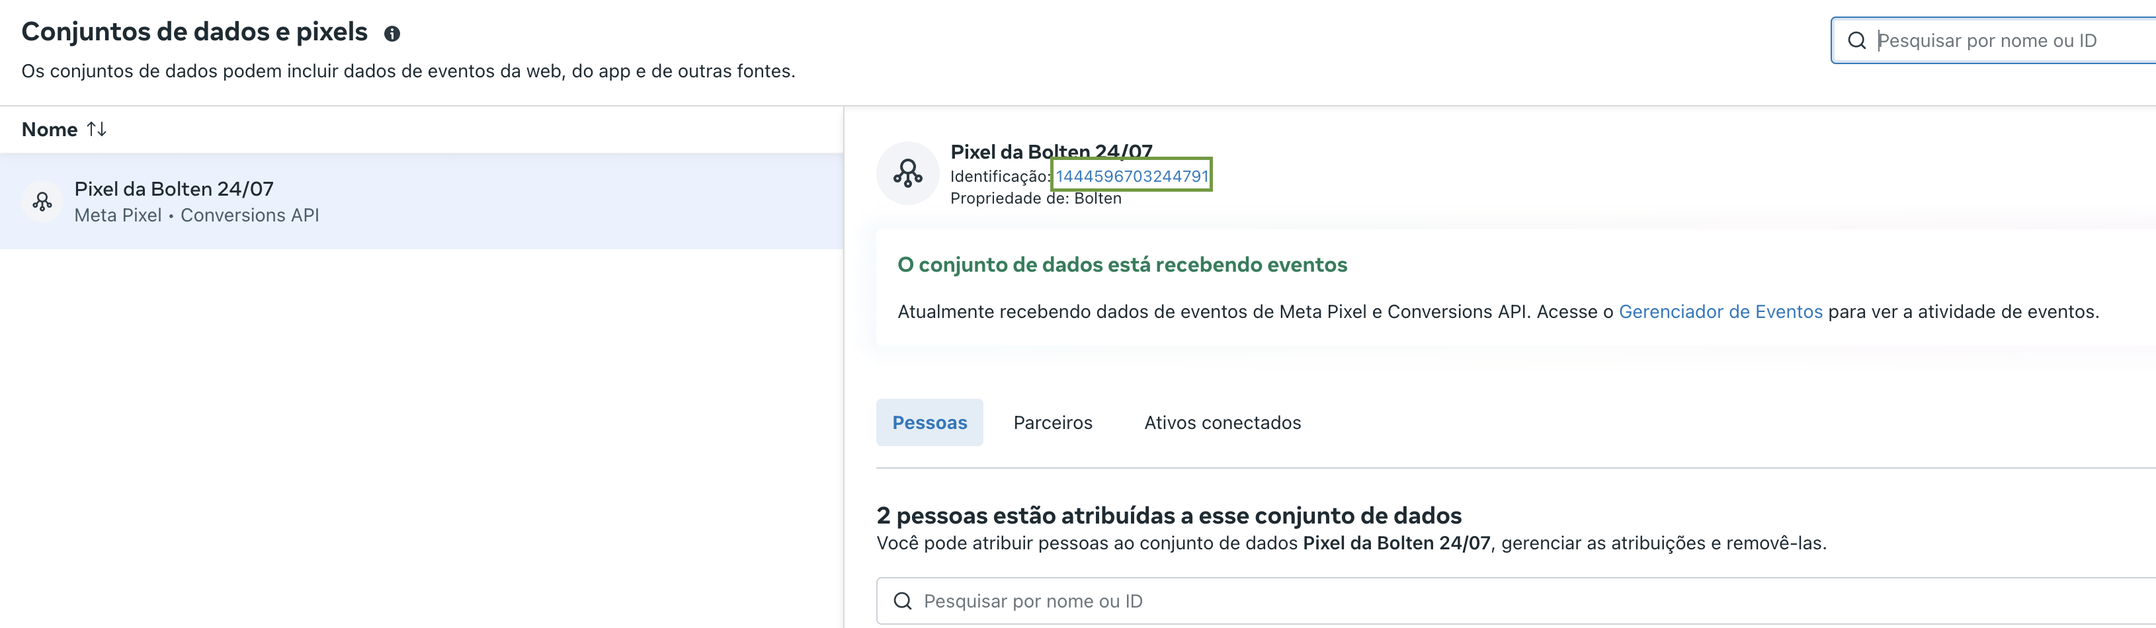Click the pixel ID 1444596703244791

pyautogui.click(x=1132, y=176)
